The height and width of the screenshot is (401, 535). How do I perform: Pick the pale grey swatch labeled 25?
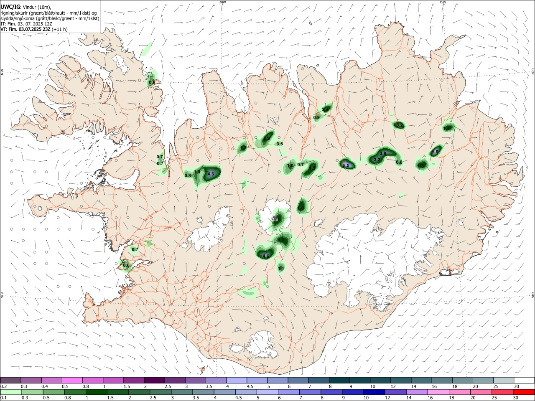(x=503, y=380)
